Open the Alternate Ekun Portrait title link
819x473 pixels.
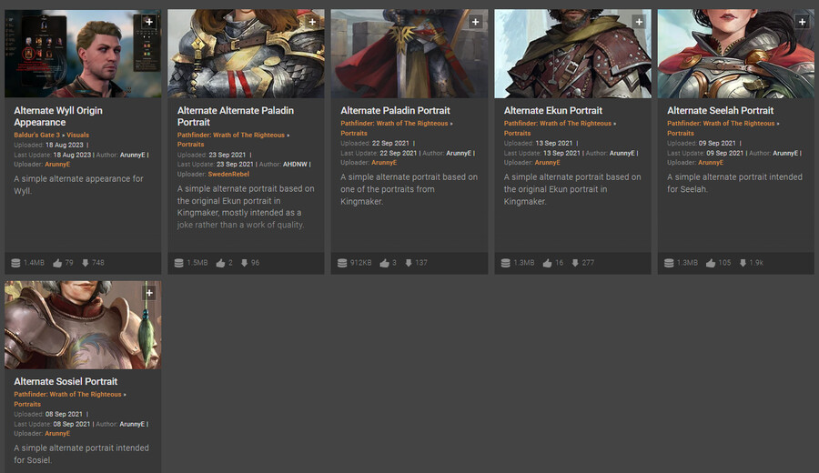(x=552, y=111)
